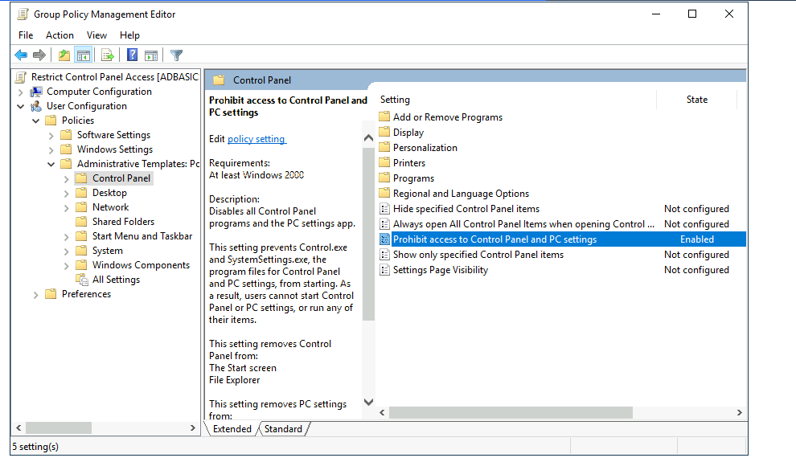Expand the Start Menu and Taskbar node
This screenshot has width=796, height=462.
pos(66,237)
